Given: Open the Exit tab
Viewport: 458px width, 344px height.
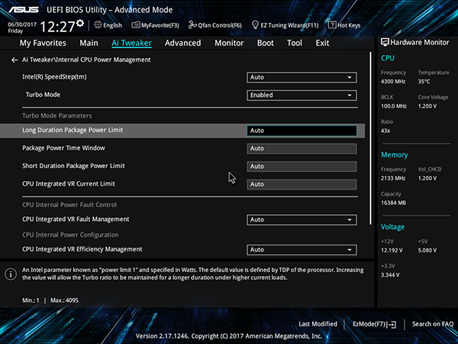Looking at the screenshot, I should (x=322, y=43).
